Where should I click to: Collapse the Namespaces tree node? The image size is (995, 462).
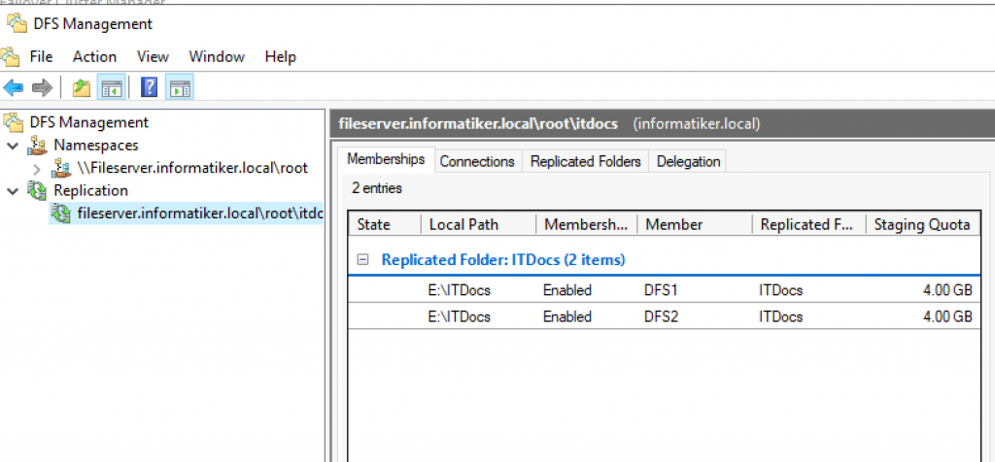pyautogui.click(x=13, y=146)
